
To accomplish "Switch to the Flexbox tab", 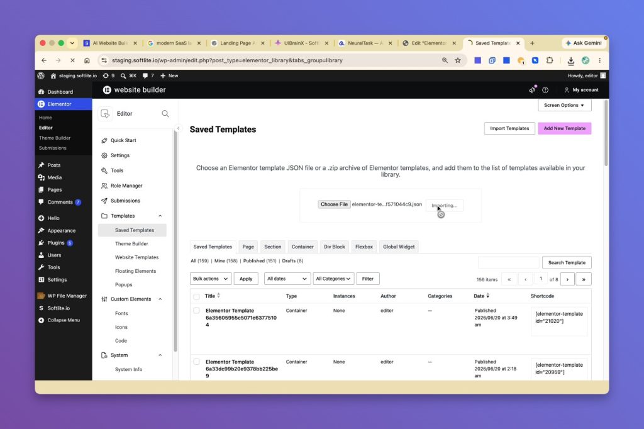I will [x=364, y=247].
